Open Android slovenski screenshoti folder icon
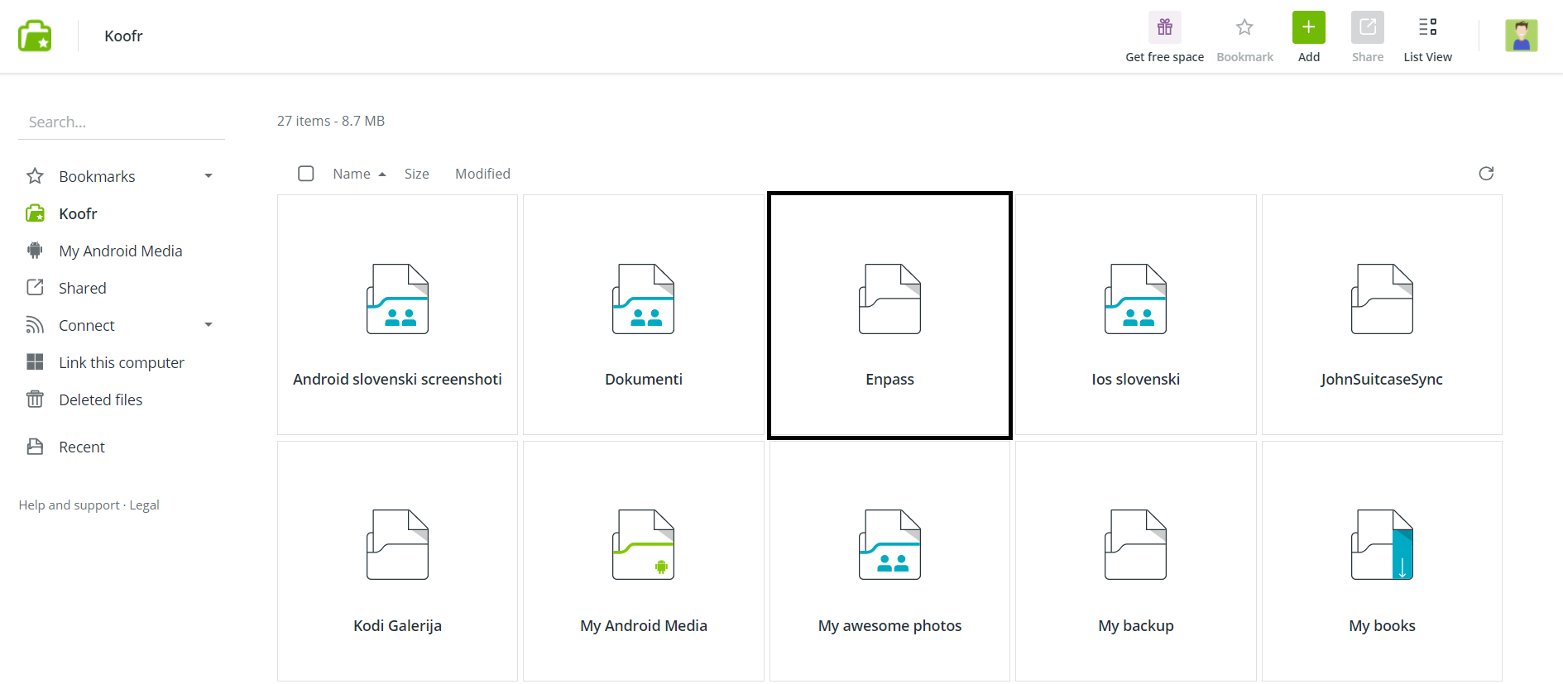1563x684 pixels. pos(397,299)
